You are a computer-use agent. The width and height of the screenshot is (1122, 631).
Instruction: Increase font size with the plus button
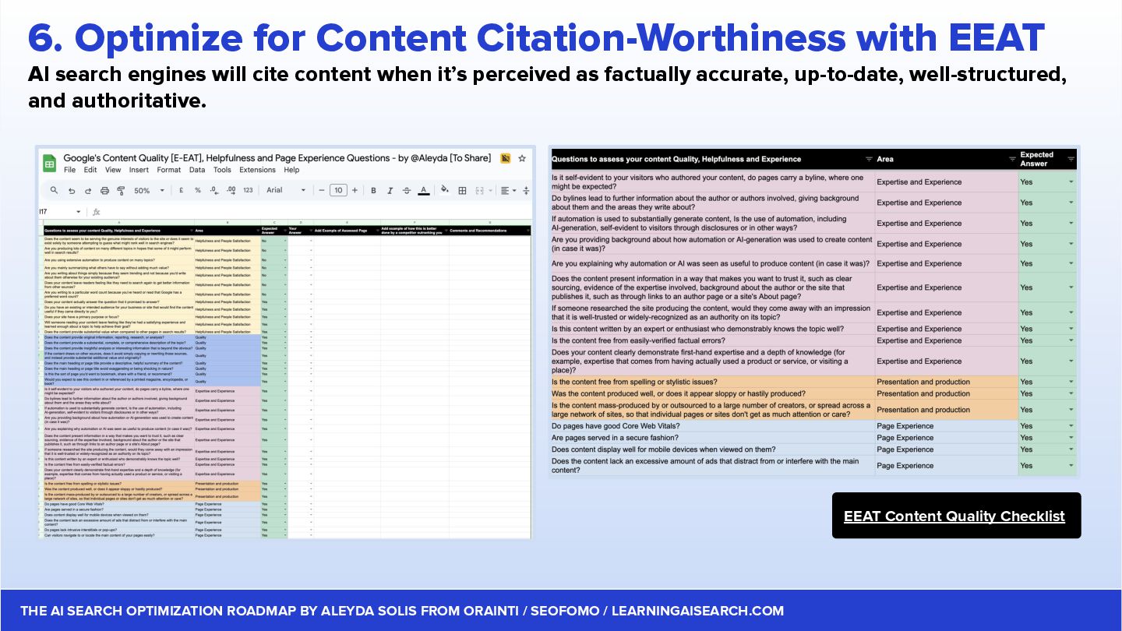(355, 191)
